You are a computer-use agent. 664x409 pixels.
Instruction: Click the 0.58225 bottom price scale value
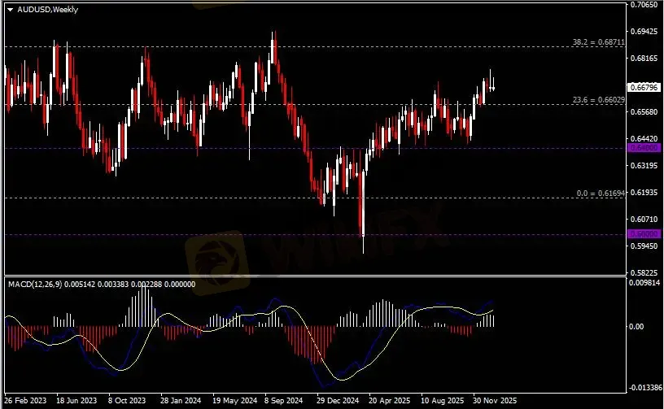643,272
